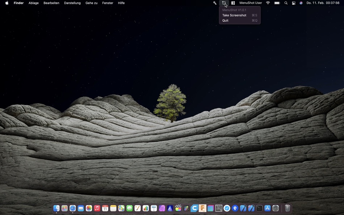
Task: Launch Keynote from the Dock
Action: coord(154,208)
